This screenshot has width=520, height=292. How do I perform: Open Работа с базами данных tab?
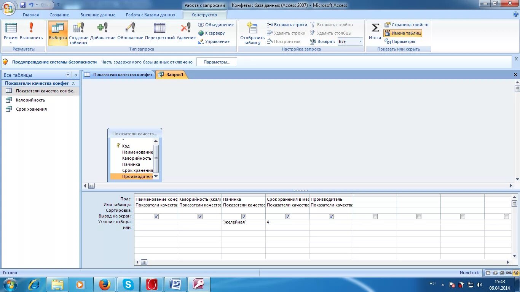pyautogui.click(x=151, y=15)
